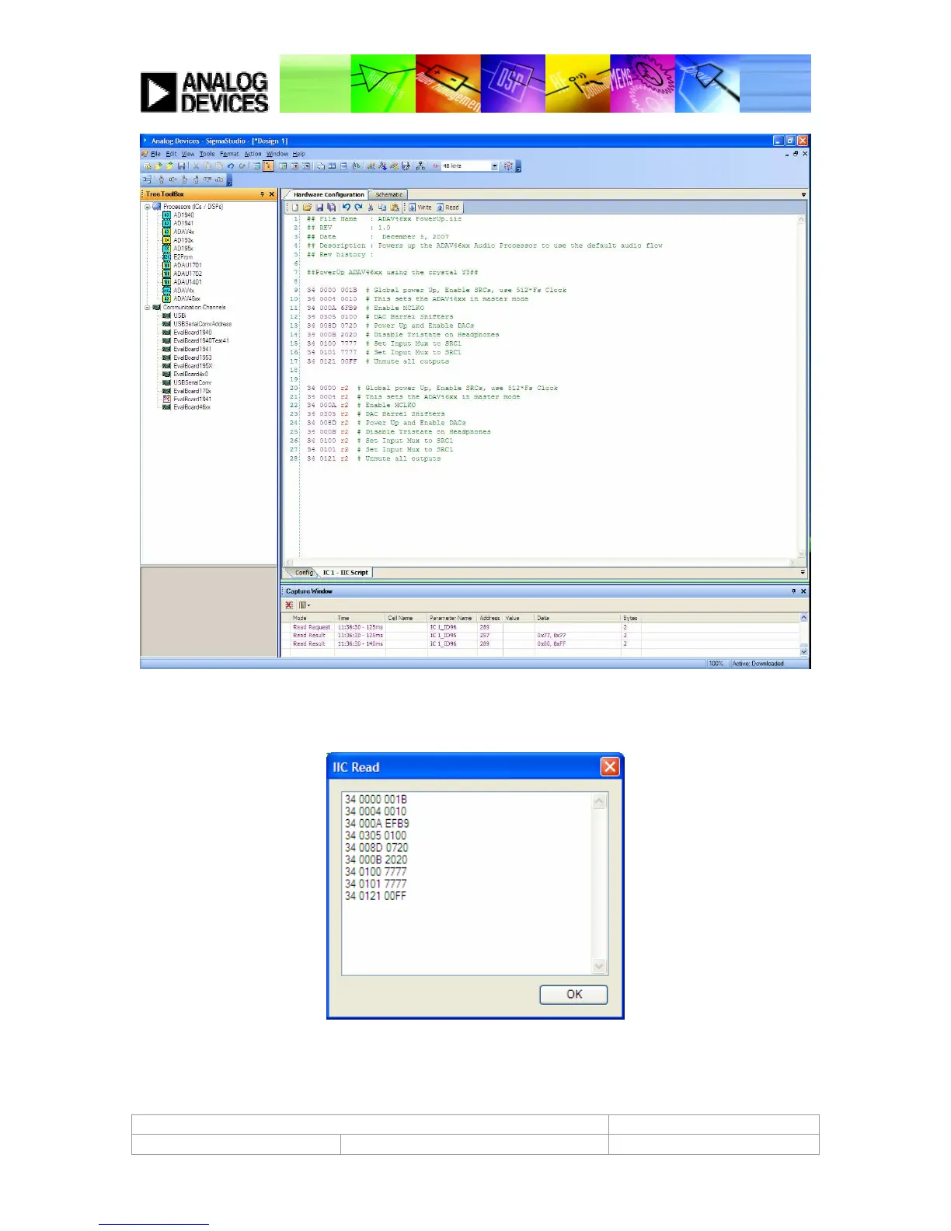
Task: Switch to the Schematic tab
Action: tap(389, 195)
